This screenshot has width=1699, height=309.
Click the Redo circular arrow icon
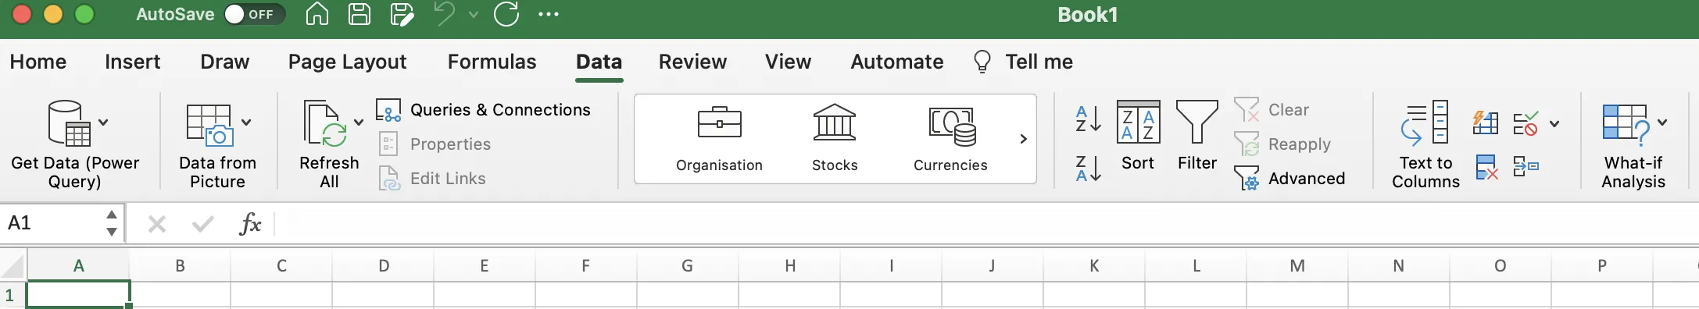pos(506,14)
